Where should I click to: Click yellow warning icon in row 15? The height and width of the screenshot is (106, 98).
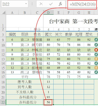click(96, 68)
